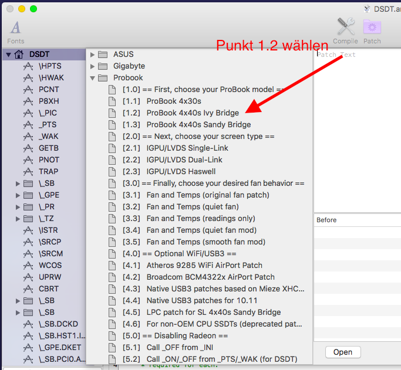Screen dimensions: 401x370
Task: Select [4.2] Broadcom BCM4322x AirPort Patch
Action: click(198, 277)
